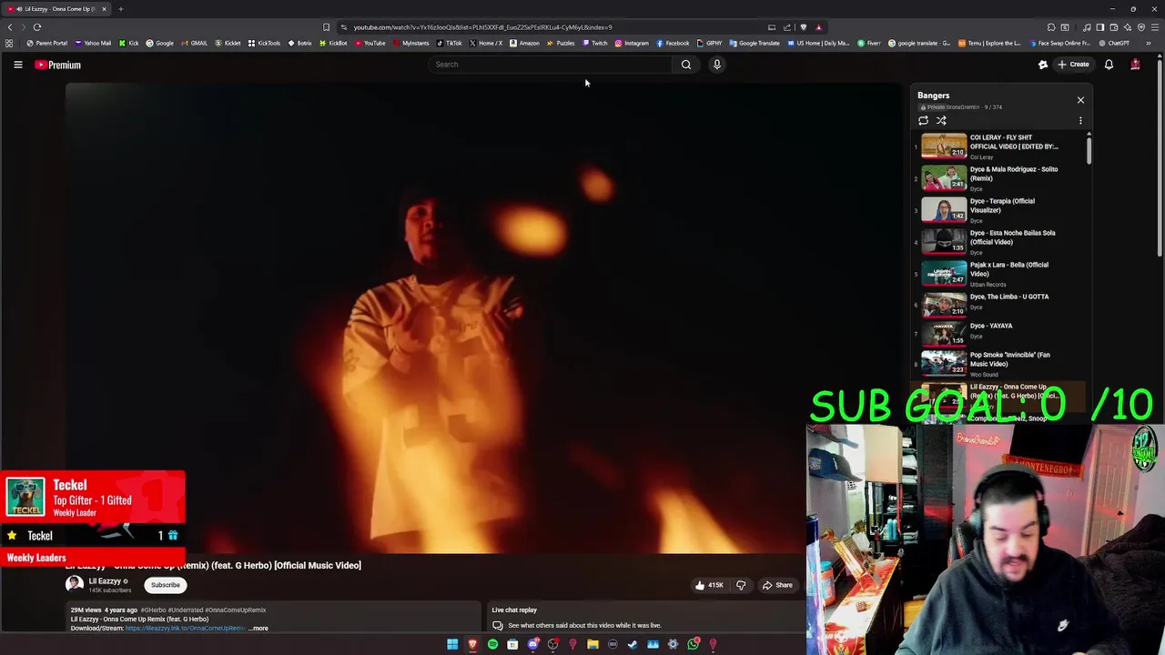Image resolution: width=1165 pixels, height=655 pixels.
Task: Open the TikTok bookmark
Action: (x=450, y=43)
